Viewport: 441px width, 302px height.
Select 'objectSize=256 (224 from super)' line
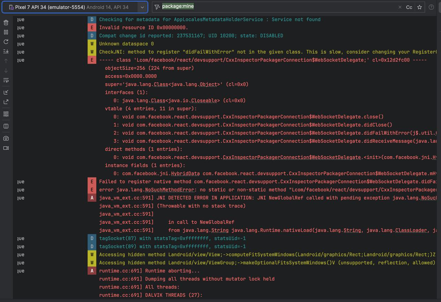coord(150,68)
